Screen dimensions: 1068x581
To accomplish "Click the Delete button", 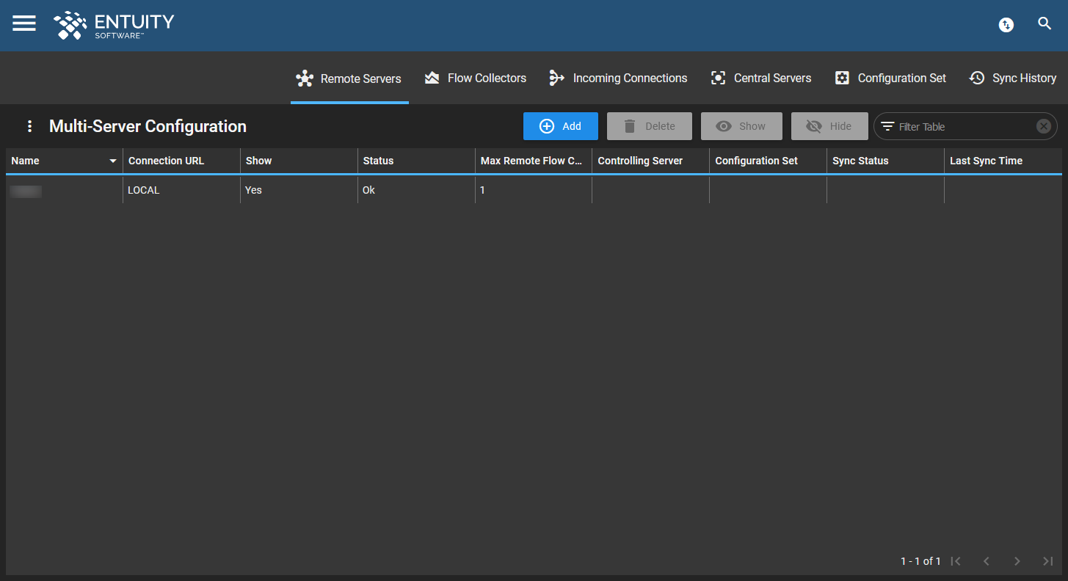I will click(650, 126).
